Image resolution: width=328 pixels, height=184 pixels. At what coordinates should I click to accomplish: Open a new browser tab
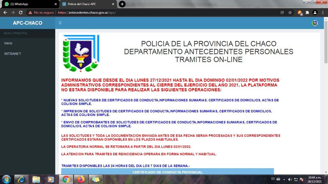[122, 4]
